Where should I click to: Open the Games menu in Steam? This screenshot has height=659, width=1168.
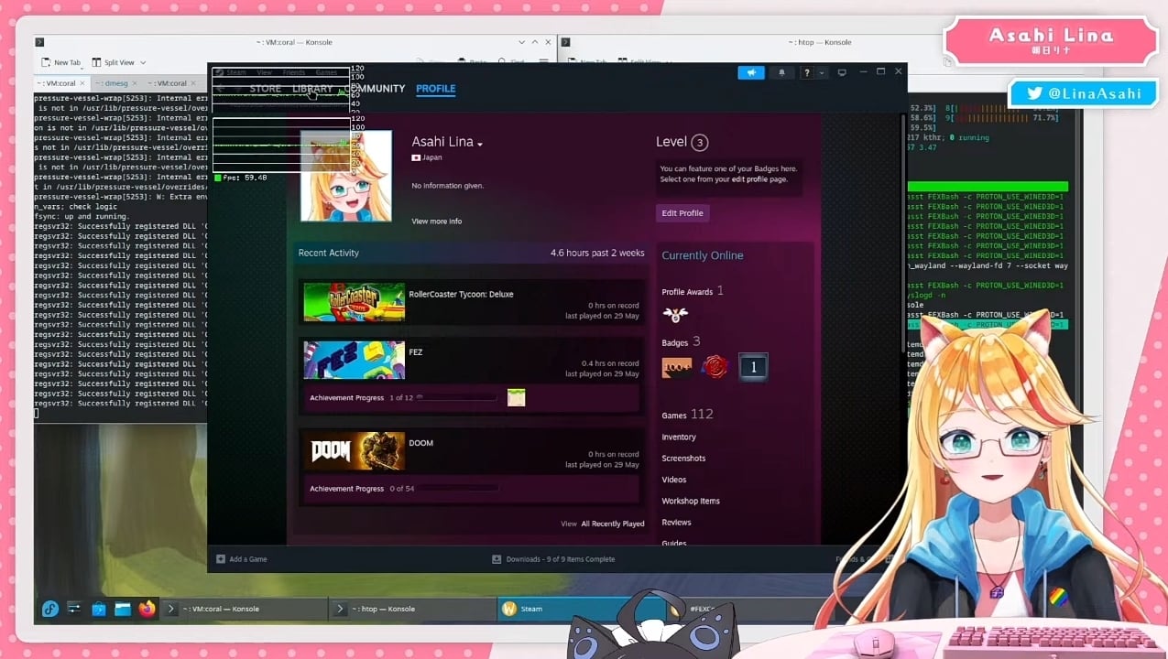click(x=326, y=72)
